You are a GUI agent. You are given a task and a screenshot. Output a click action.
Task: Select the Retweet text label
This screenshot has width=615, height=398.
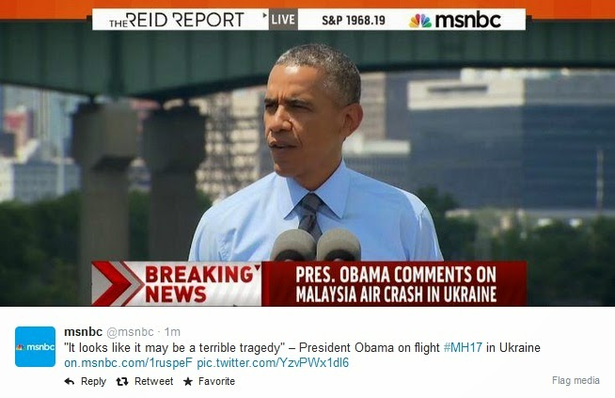click(154, 381)
